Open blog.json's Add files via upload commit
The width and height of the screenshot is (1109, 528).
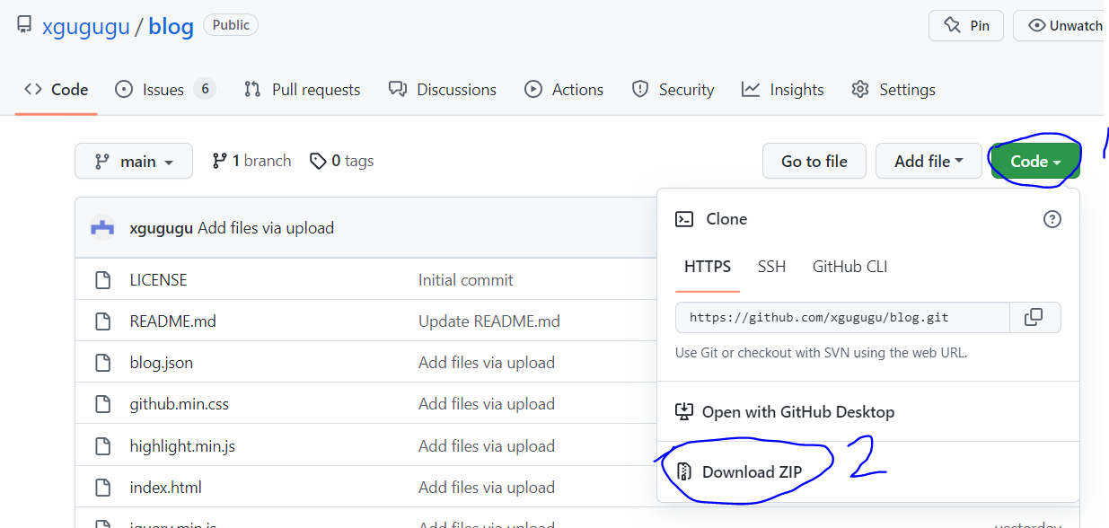click(x=487, y=363)
